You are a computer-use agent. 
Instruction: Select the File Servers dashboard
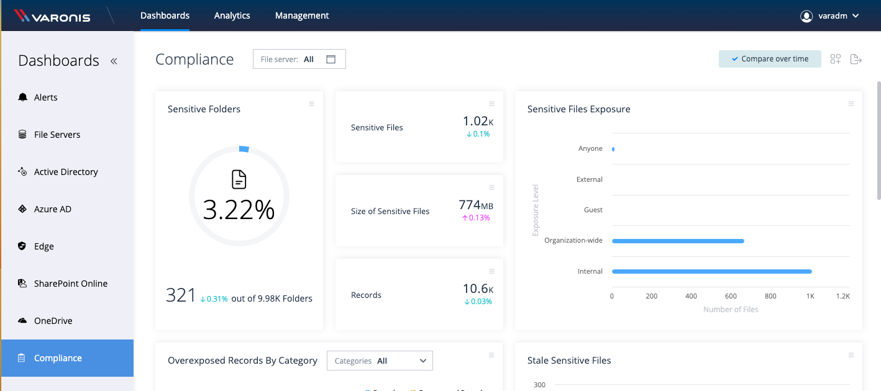(57, 134)
